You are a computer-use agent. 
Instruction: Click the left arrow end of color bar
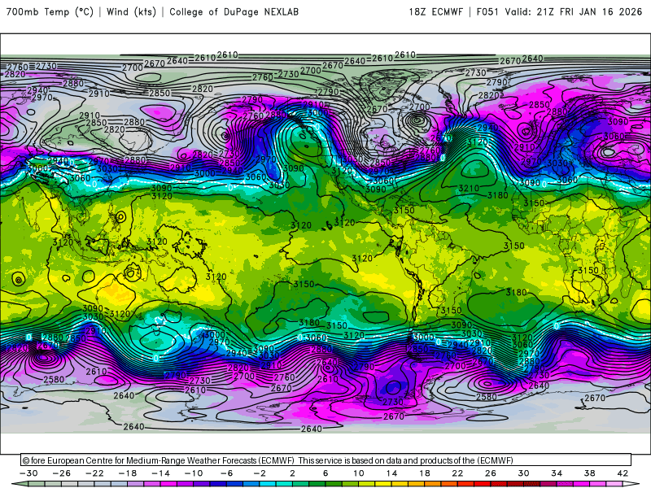click(20, 484)
